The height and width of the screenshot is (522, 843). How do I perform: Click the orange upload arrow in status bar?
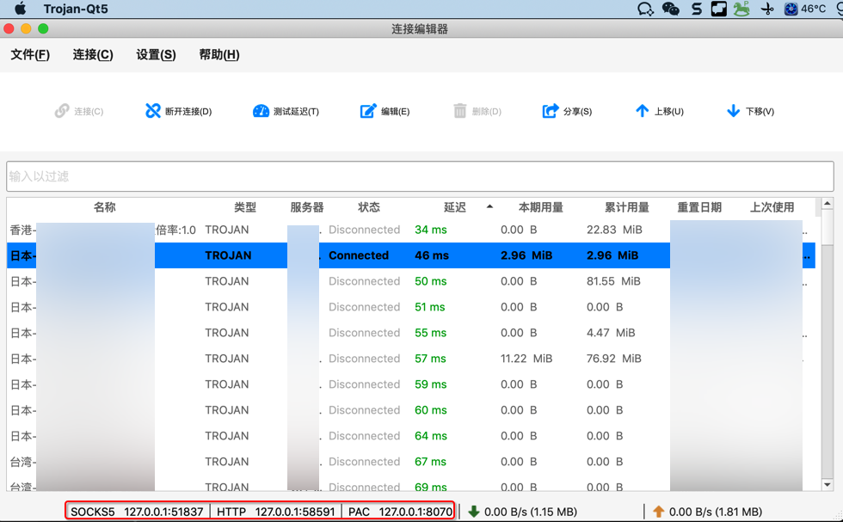pyautogui.click(x=659, y=511)
